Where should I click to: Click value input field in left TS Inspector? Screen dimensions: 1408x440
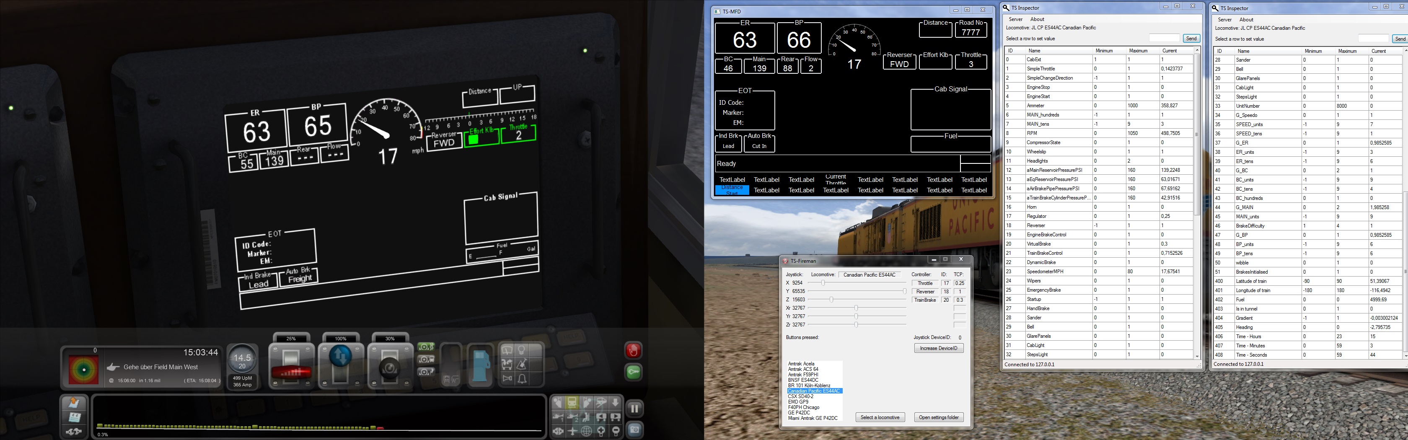click(x=1164, y=38)
